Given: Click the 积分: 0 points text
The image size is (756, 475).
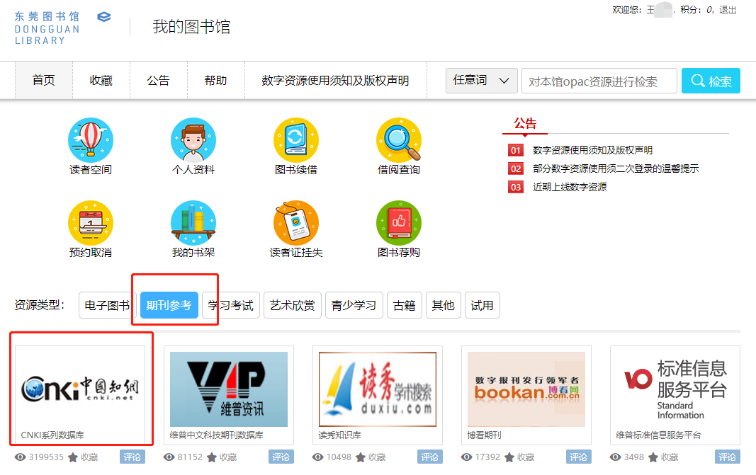Looking at the screenshot, I should point(696,10).
